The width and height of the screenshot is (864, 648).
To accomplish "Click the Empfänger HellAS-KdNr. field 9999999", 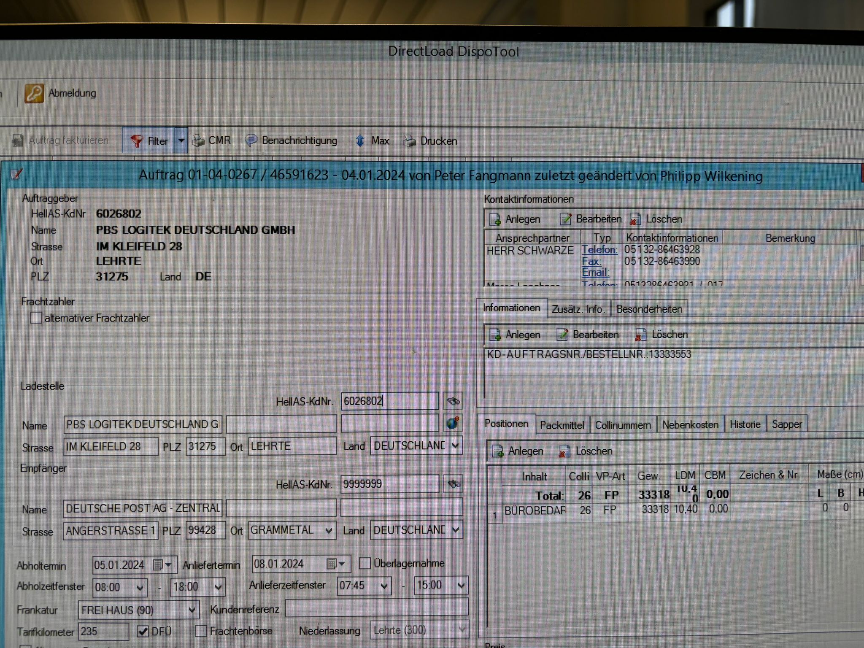I will pos(389,484).
